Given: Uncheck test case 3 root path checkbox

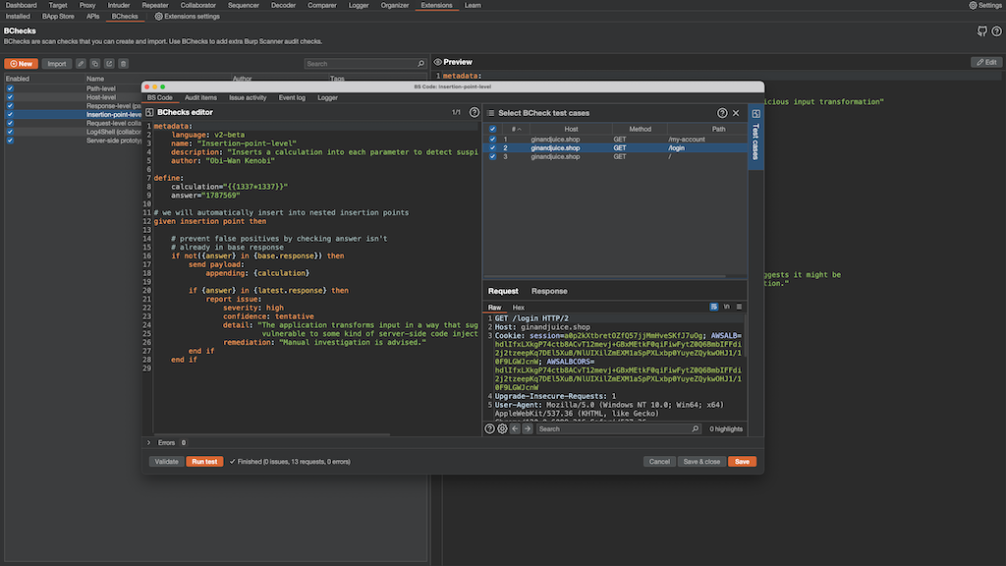Looking at the screenshot, I should pos(493,156).
